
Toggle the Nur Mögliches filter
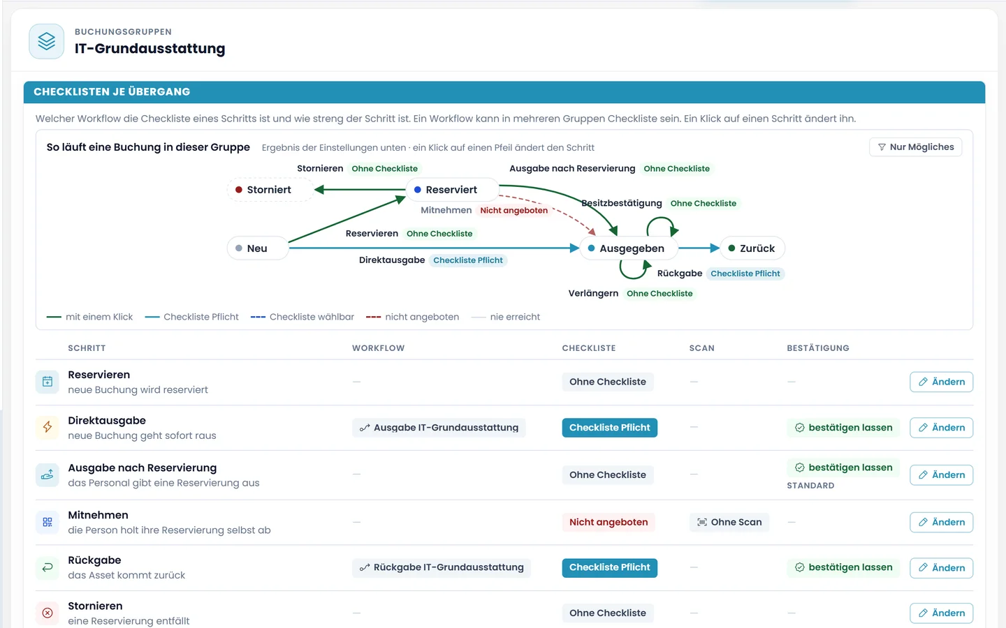click(916, 147)
